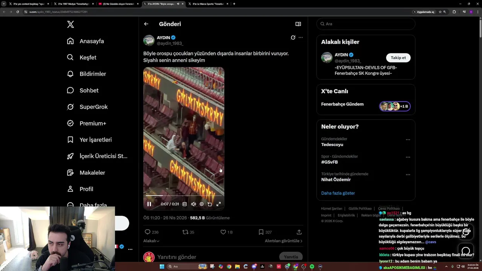The image size is (482, 271).
Task: Open İçerik Üreticisi studio item
Action: pos(97,156)
